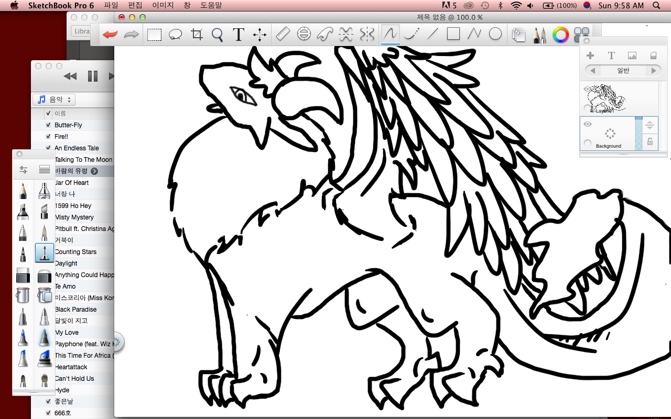This screenshot has height=419, width=671.
Task: Choose the Oval shape tool
Action: (495, 35)
